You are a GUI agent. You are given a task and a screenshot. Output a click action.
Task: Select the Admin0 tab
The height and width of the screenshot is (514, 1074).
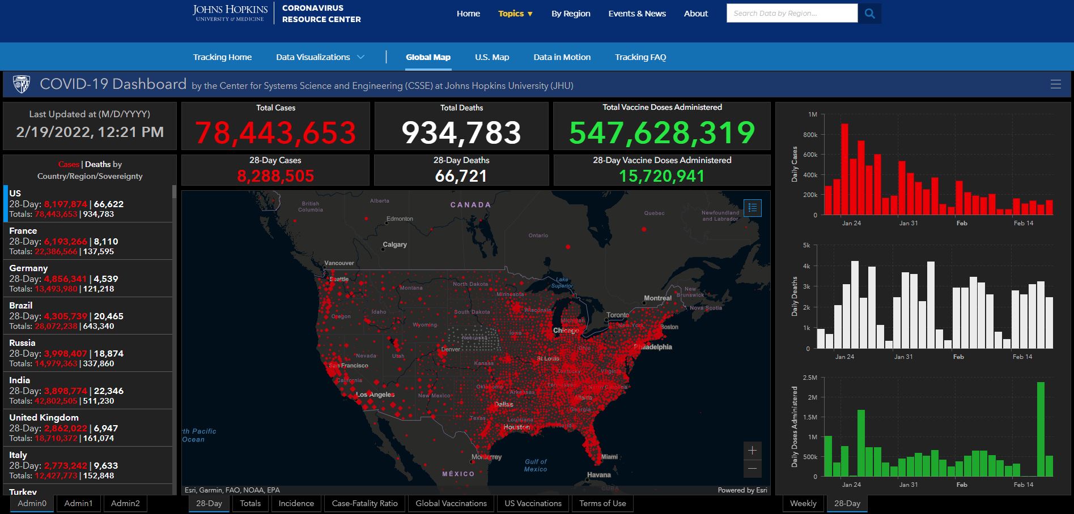pos(32,503)
